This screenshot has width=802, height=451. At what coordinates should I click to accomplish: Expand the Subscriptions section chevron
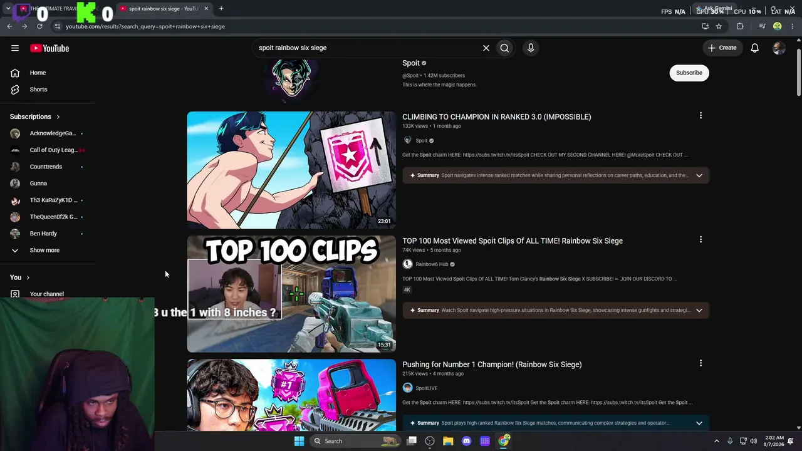tap(58, 117)
